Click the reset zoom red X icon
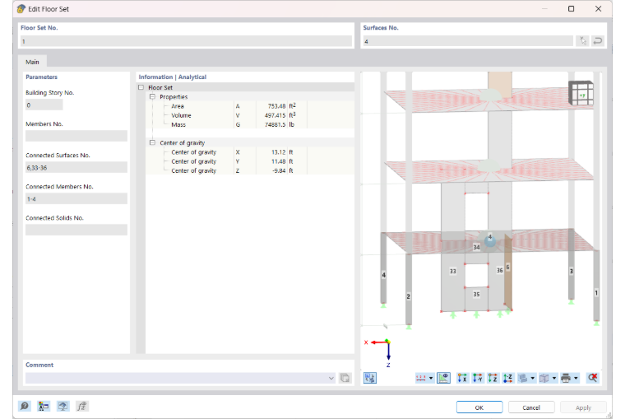Viewport: 625px width, 419px height. pyautogui.click(x=593, y=378)
